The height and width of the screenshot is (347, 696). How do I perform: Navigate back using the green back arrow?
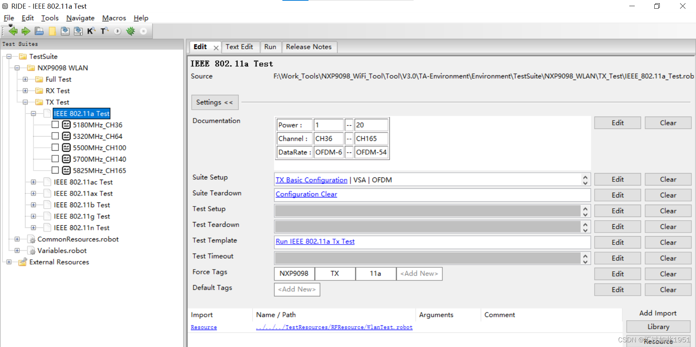(13, 31)
